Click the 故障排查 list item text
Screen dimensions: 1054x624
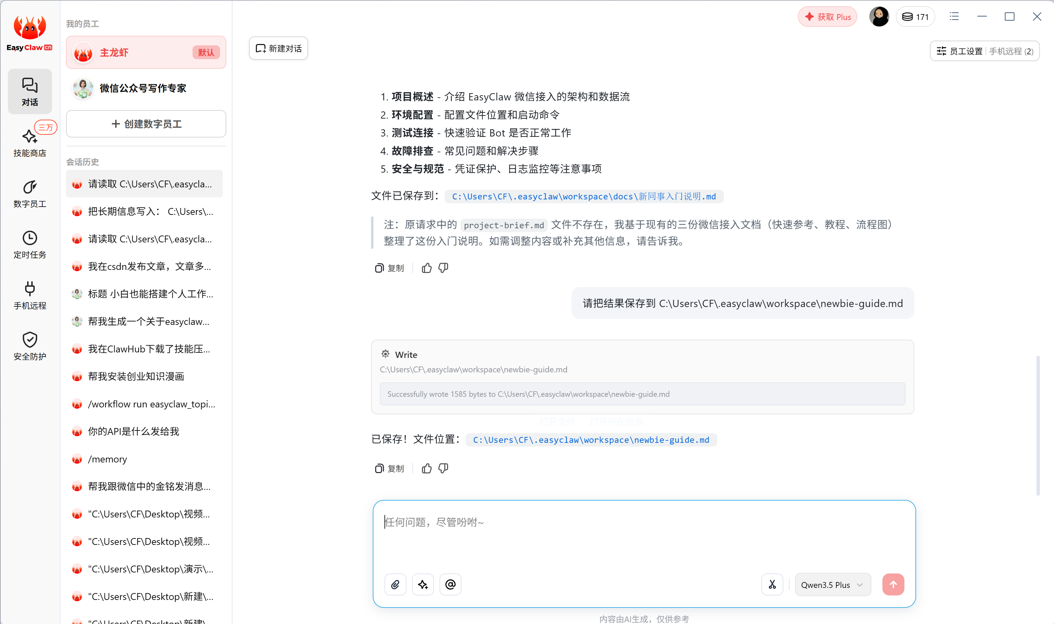(x=412, y=151)
